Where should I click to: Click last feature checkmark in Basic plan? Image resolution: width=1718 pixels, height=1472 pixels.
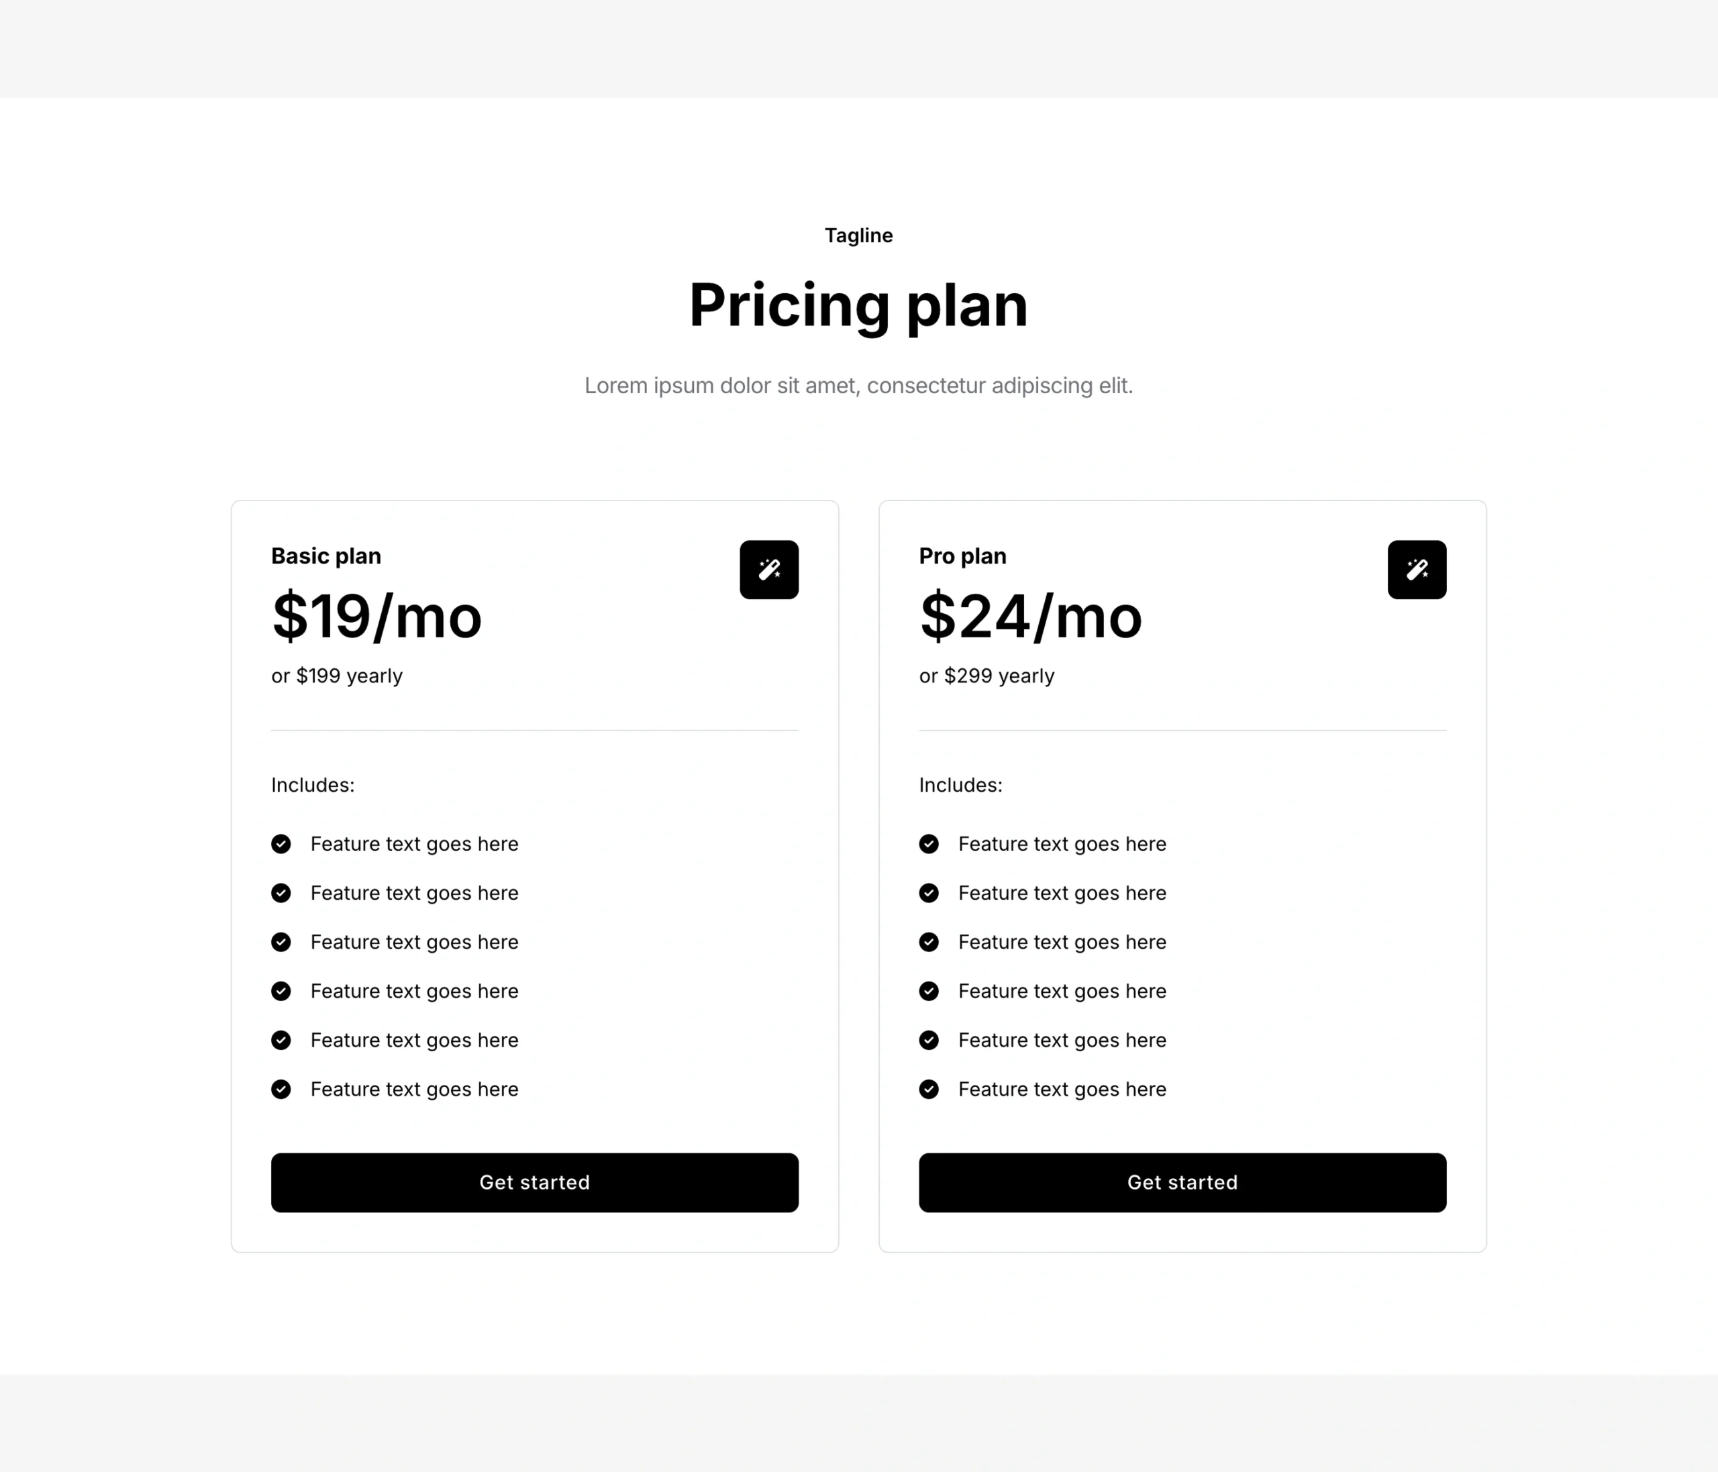(281, 1089)
